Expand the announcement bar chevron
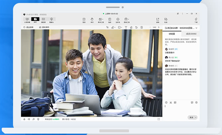Viewport: 222px width, 135px height. point(196,28)
